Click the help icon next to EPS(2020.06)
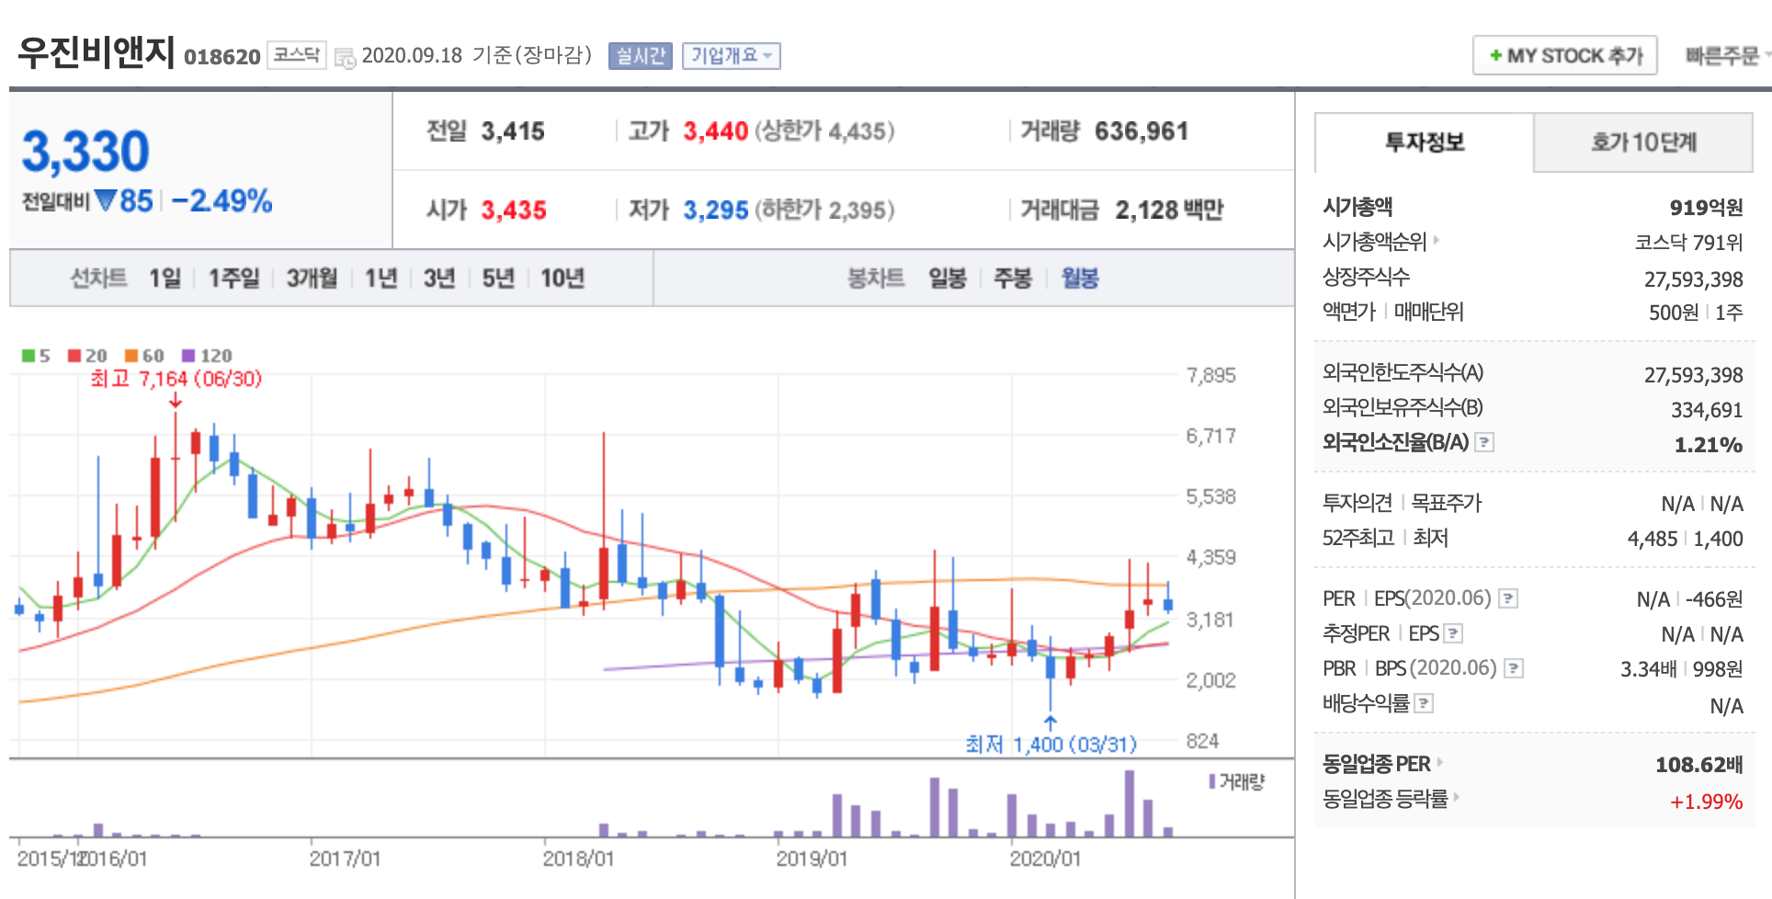 1508,598
